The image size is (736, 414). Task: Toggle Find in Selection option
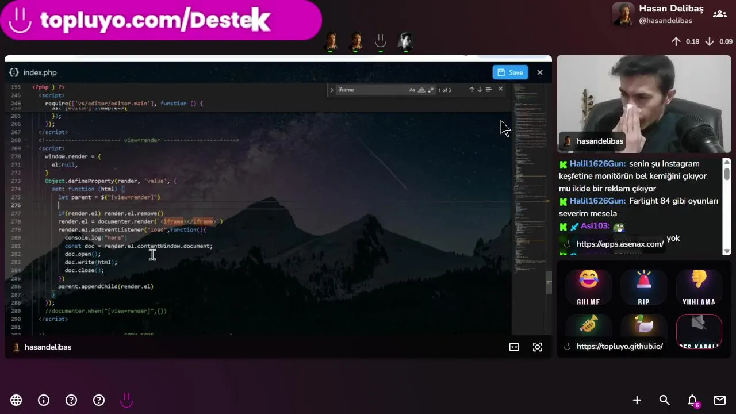coord(488,90)
